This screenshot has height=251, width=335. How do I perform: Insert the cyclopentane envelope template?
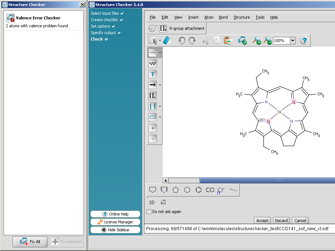(x=153, y=190)
